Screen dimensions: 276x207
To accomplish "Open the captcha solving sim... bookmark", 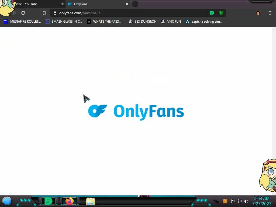I will pyautogui.click(x=204, y=22).
